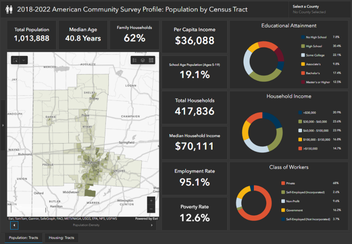Open the map legend icon
Viewport: 352px width, 244px height.
(135, 60)
